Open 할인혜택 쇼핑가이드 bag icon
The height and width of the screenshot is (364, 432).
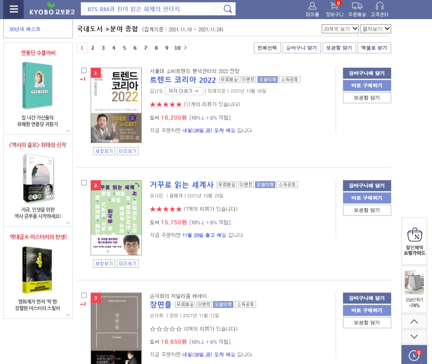[x=414, y=241]
